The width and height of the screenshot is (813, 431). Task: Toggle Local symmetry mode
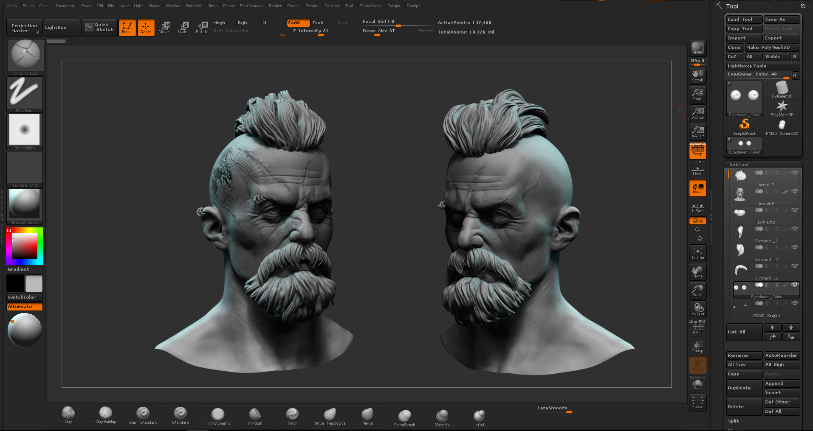click(x=697, y=188)
